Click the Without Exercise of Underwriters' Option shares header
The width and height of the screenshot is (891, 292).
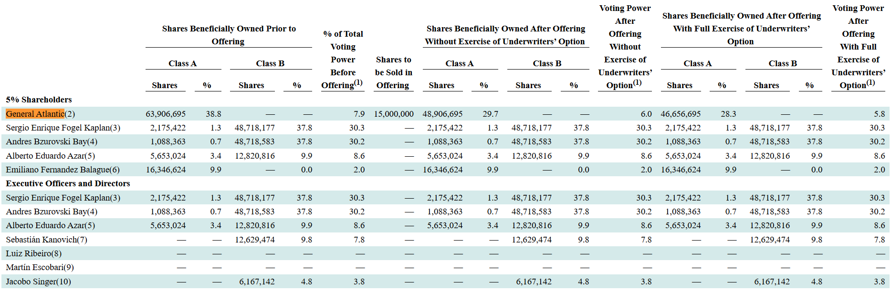tap(505, 35)
